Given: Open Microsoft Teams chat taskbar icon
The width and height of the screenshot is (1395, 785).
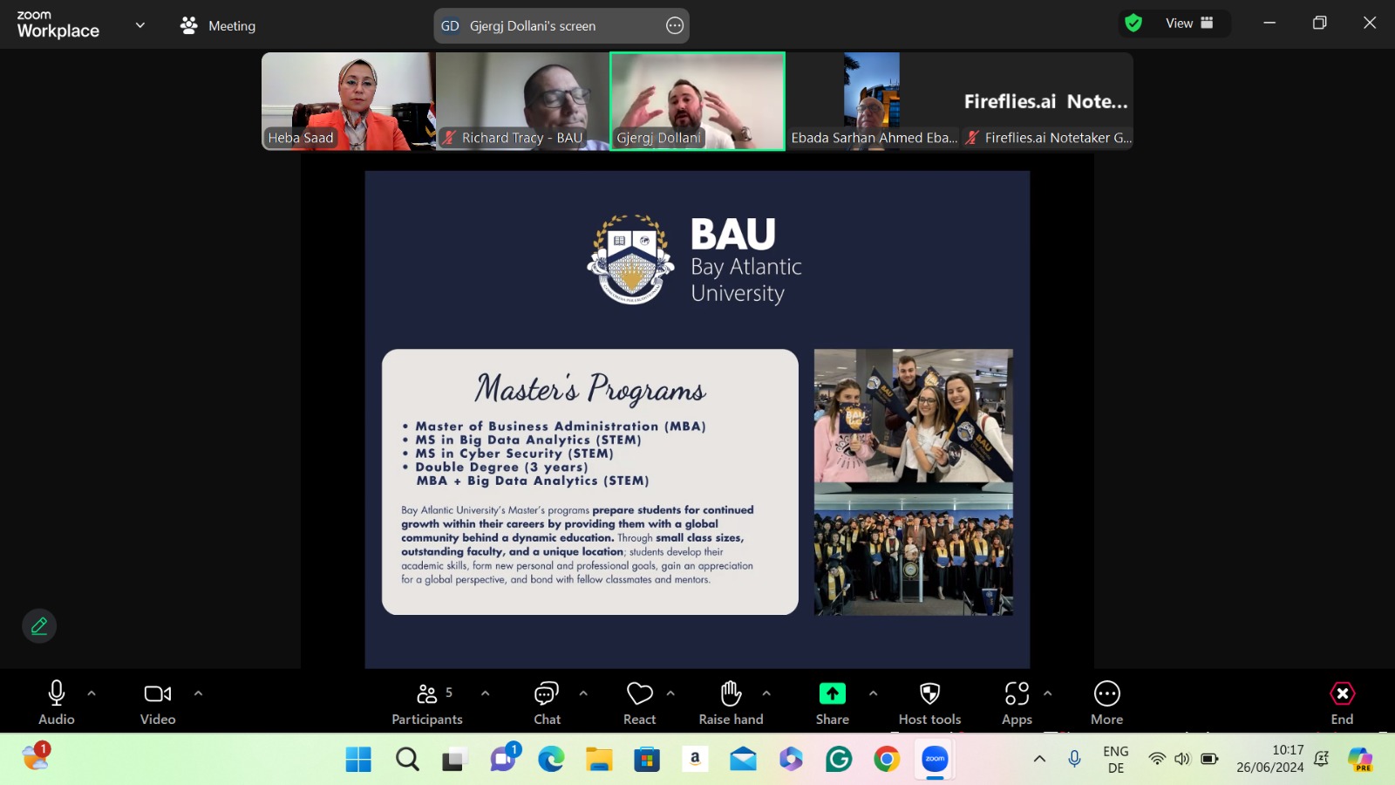Looking at the screenshot, I should pos(504,759).
